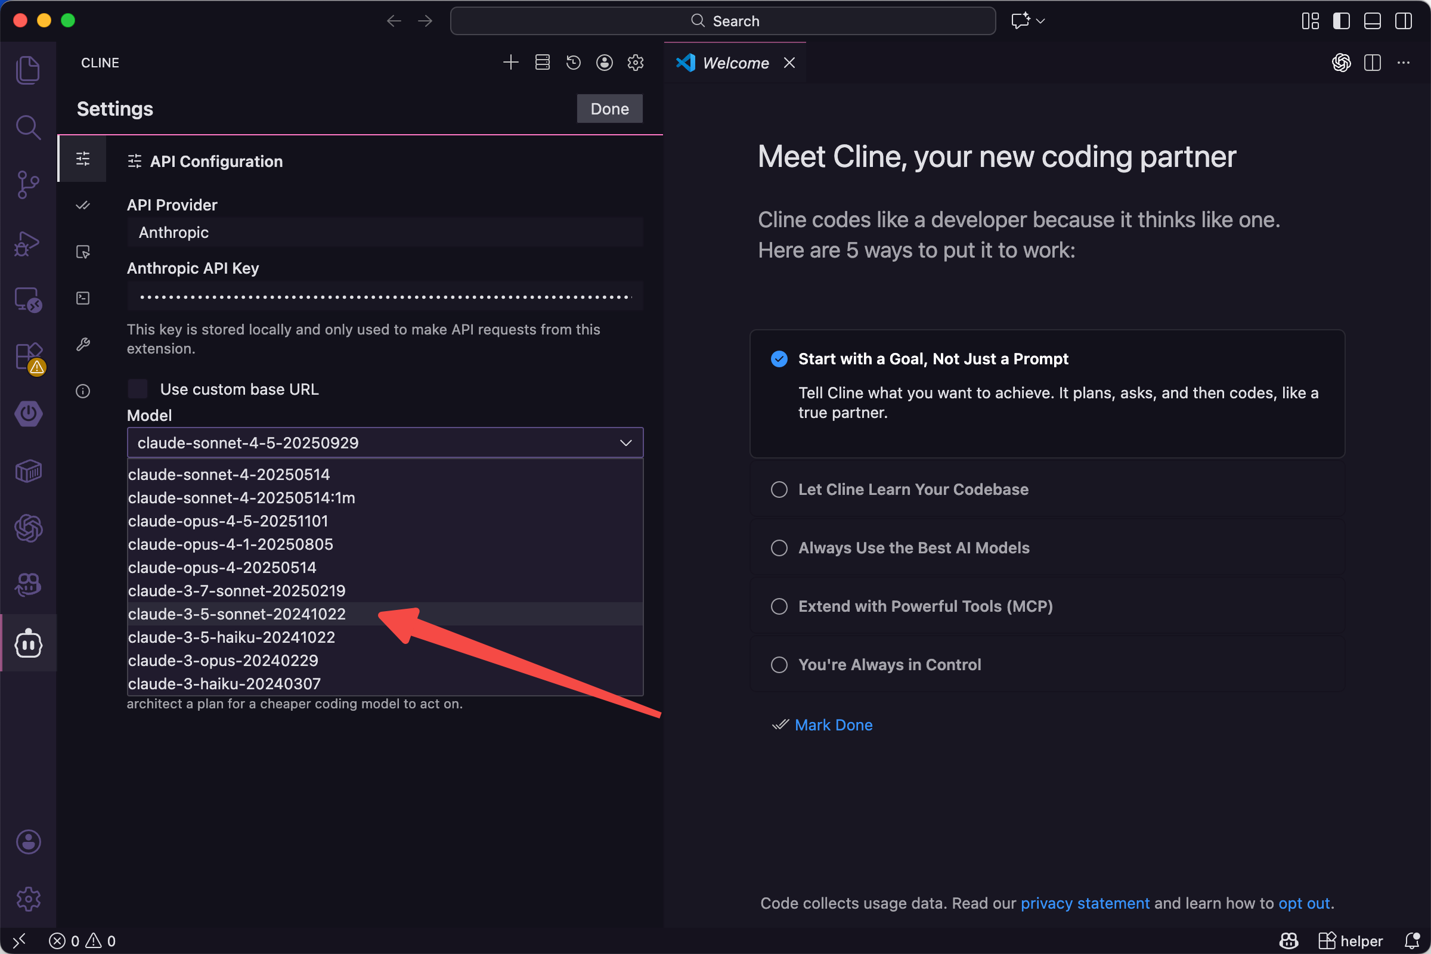Open the Spring Boot power icon view

pos(28,414)
